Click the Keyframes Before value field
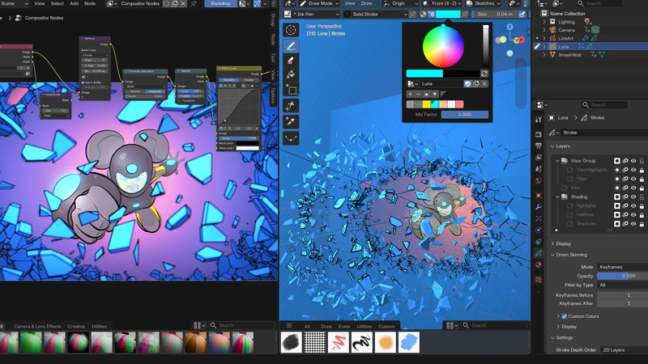The width and height of the screenshot is (648, 364). point(622,295)
